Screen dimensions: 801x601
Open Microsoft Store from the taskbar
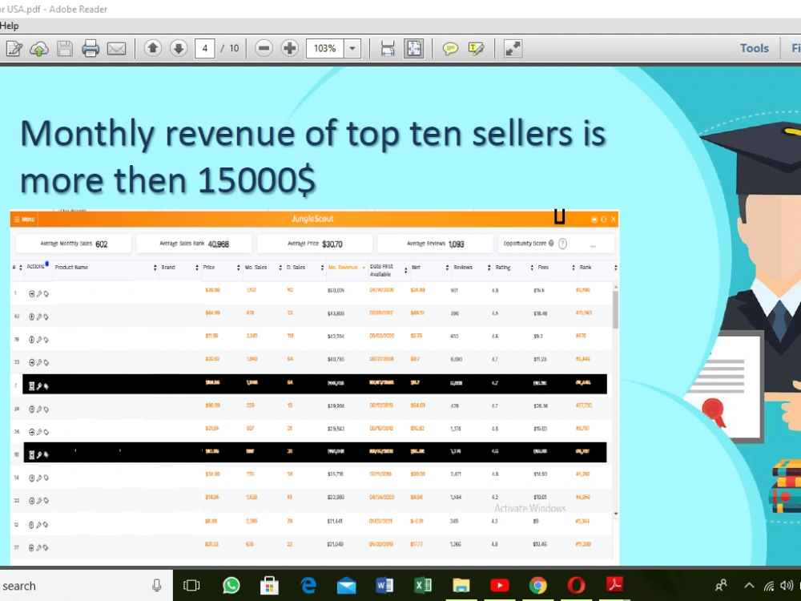(269, 585)
